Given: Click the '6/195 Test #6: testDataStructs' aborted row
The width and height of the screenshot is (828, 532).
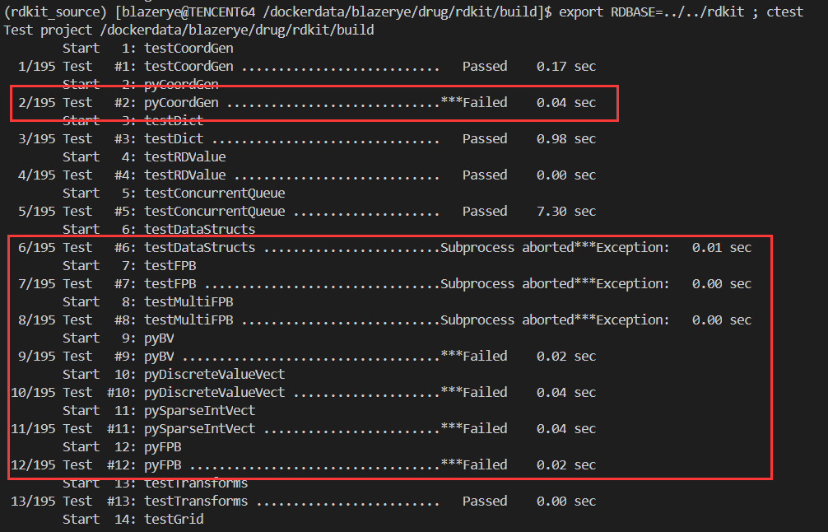Looking at the screenshot, I should [x=384, y=248].
